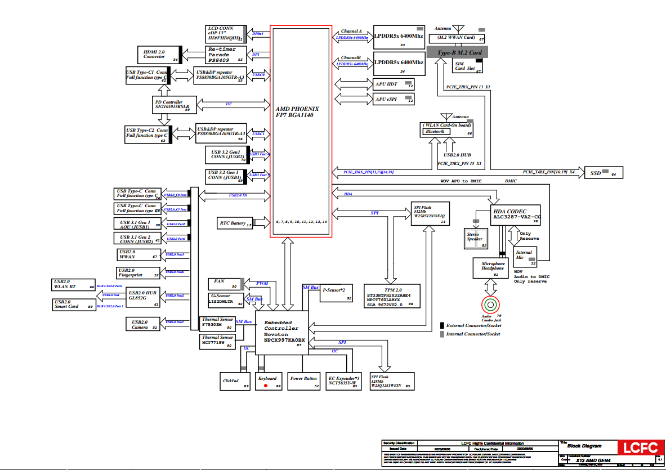This screenshot has height=470, width=666.
Task: Click the LCD CONN eDP 13" block
Action: pos(226,34)
